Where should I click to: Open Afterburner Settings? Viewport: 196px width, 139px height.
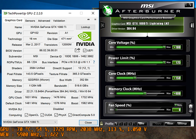(x=182, y=123)
